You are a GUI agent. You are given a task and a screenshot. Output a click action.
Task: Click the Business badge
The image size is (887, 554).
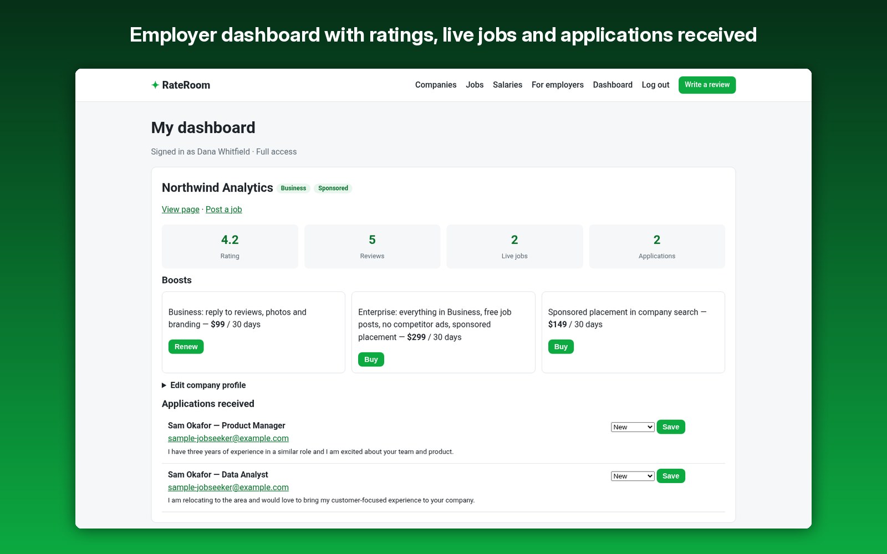point(293,188)
